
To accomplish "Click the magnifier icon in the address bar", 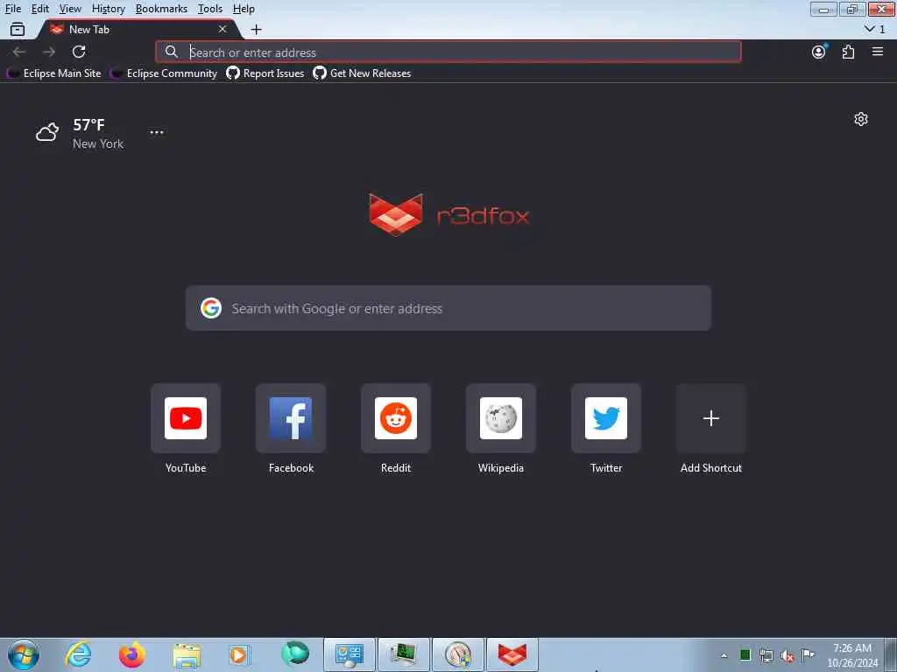I will [x=171, y=52].
